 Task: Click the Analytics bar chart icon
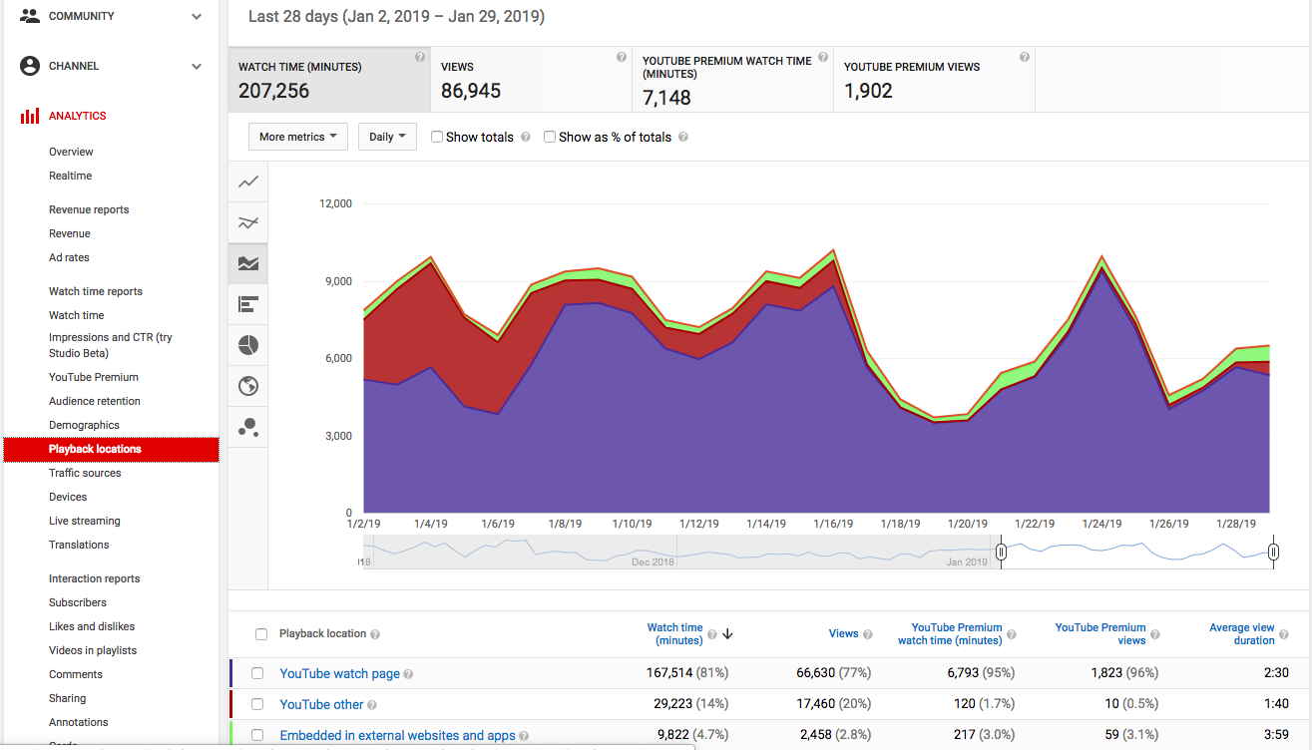(30, 116)
